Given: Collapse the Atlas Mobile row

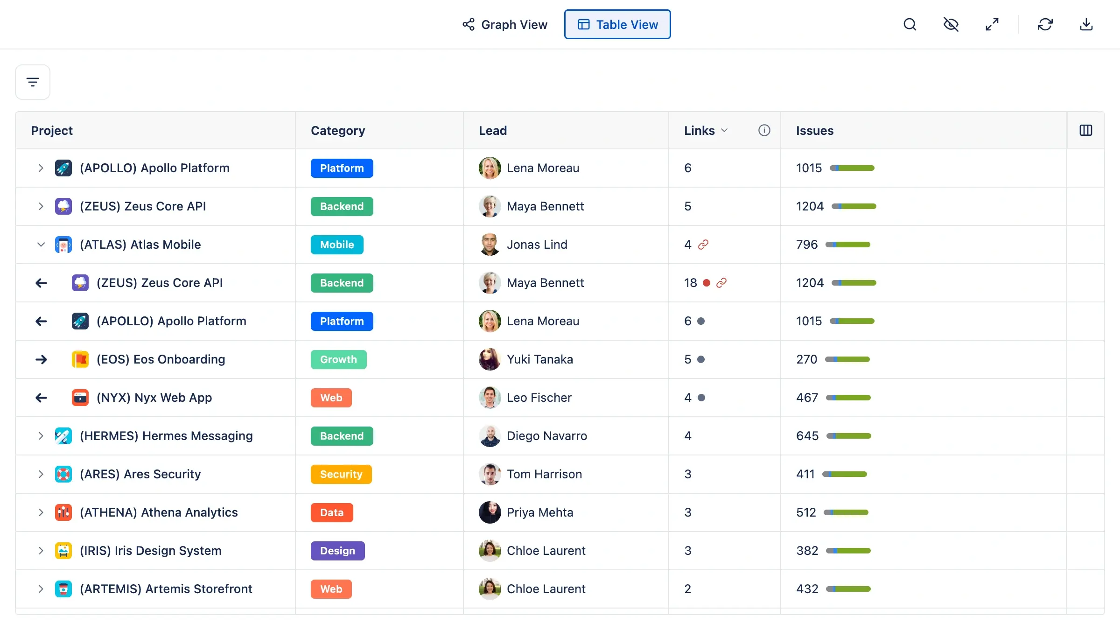Looking at the screenshot, I should tap(41, 245).
